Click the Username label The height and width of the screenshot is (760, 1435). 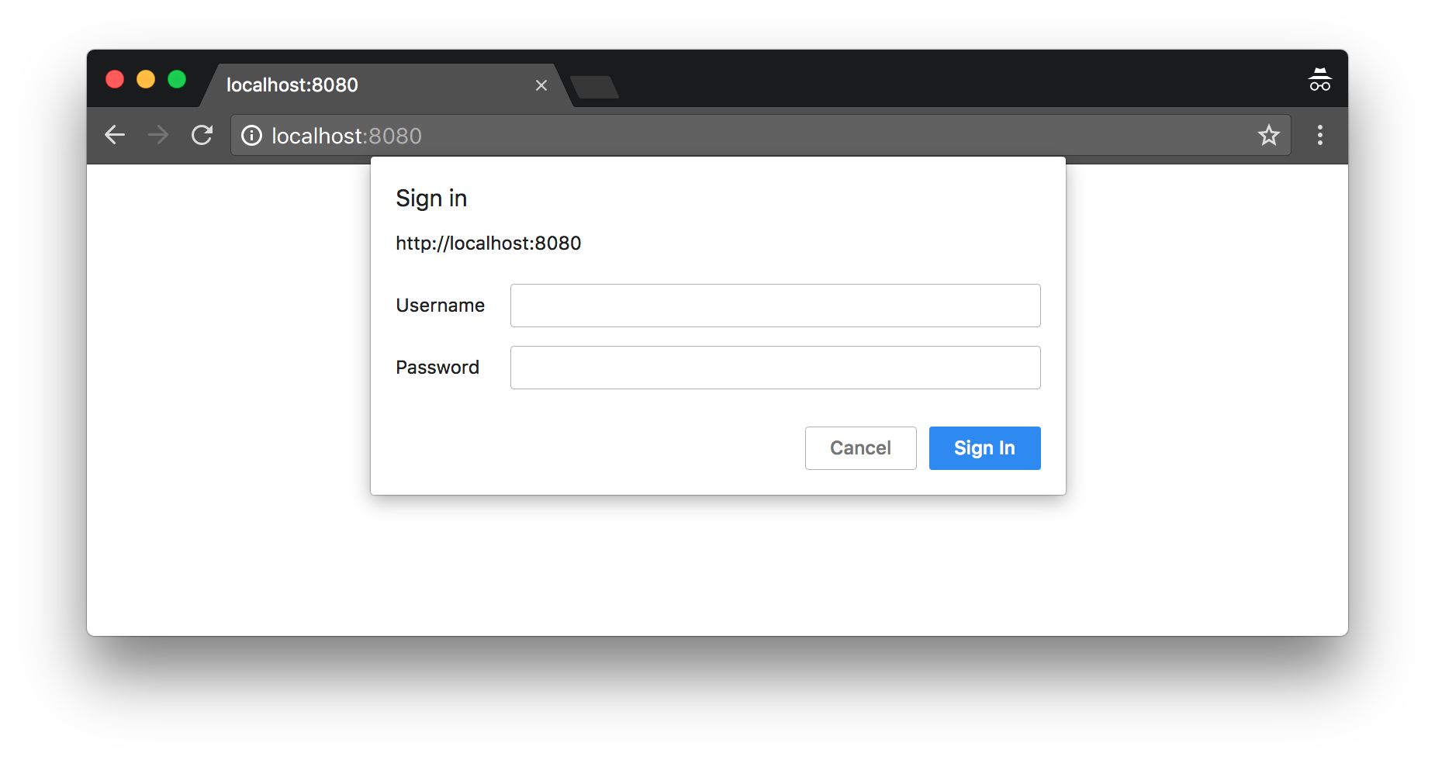(x=440, y=306)
